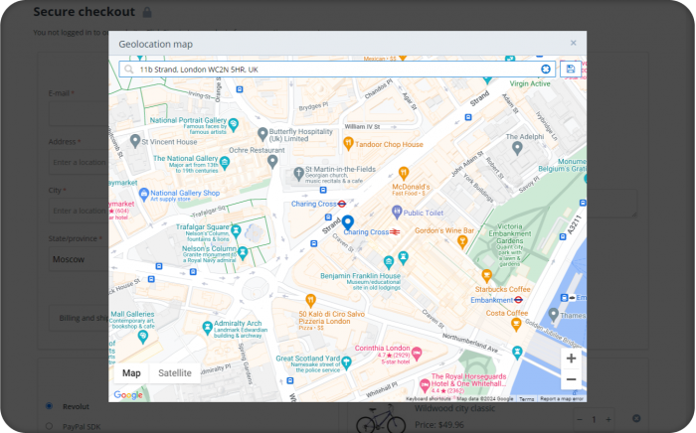Click Wildwood city classic bike thumbnail

tap(381, 418)
